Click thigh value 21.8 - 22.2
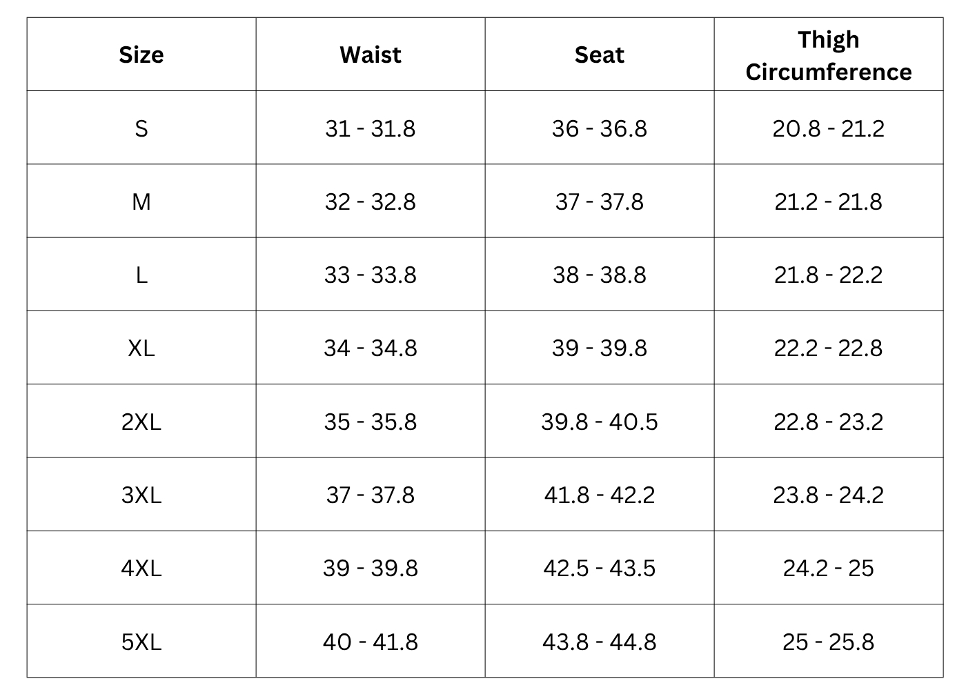The height and width of the screenshot is (690, 966). tap(829, 275)
